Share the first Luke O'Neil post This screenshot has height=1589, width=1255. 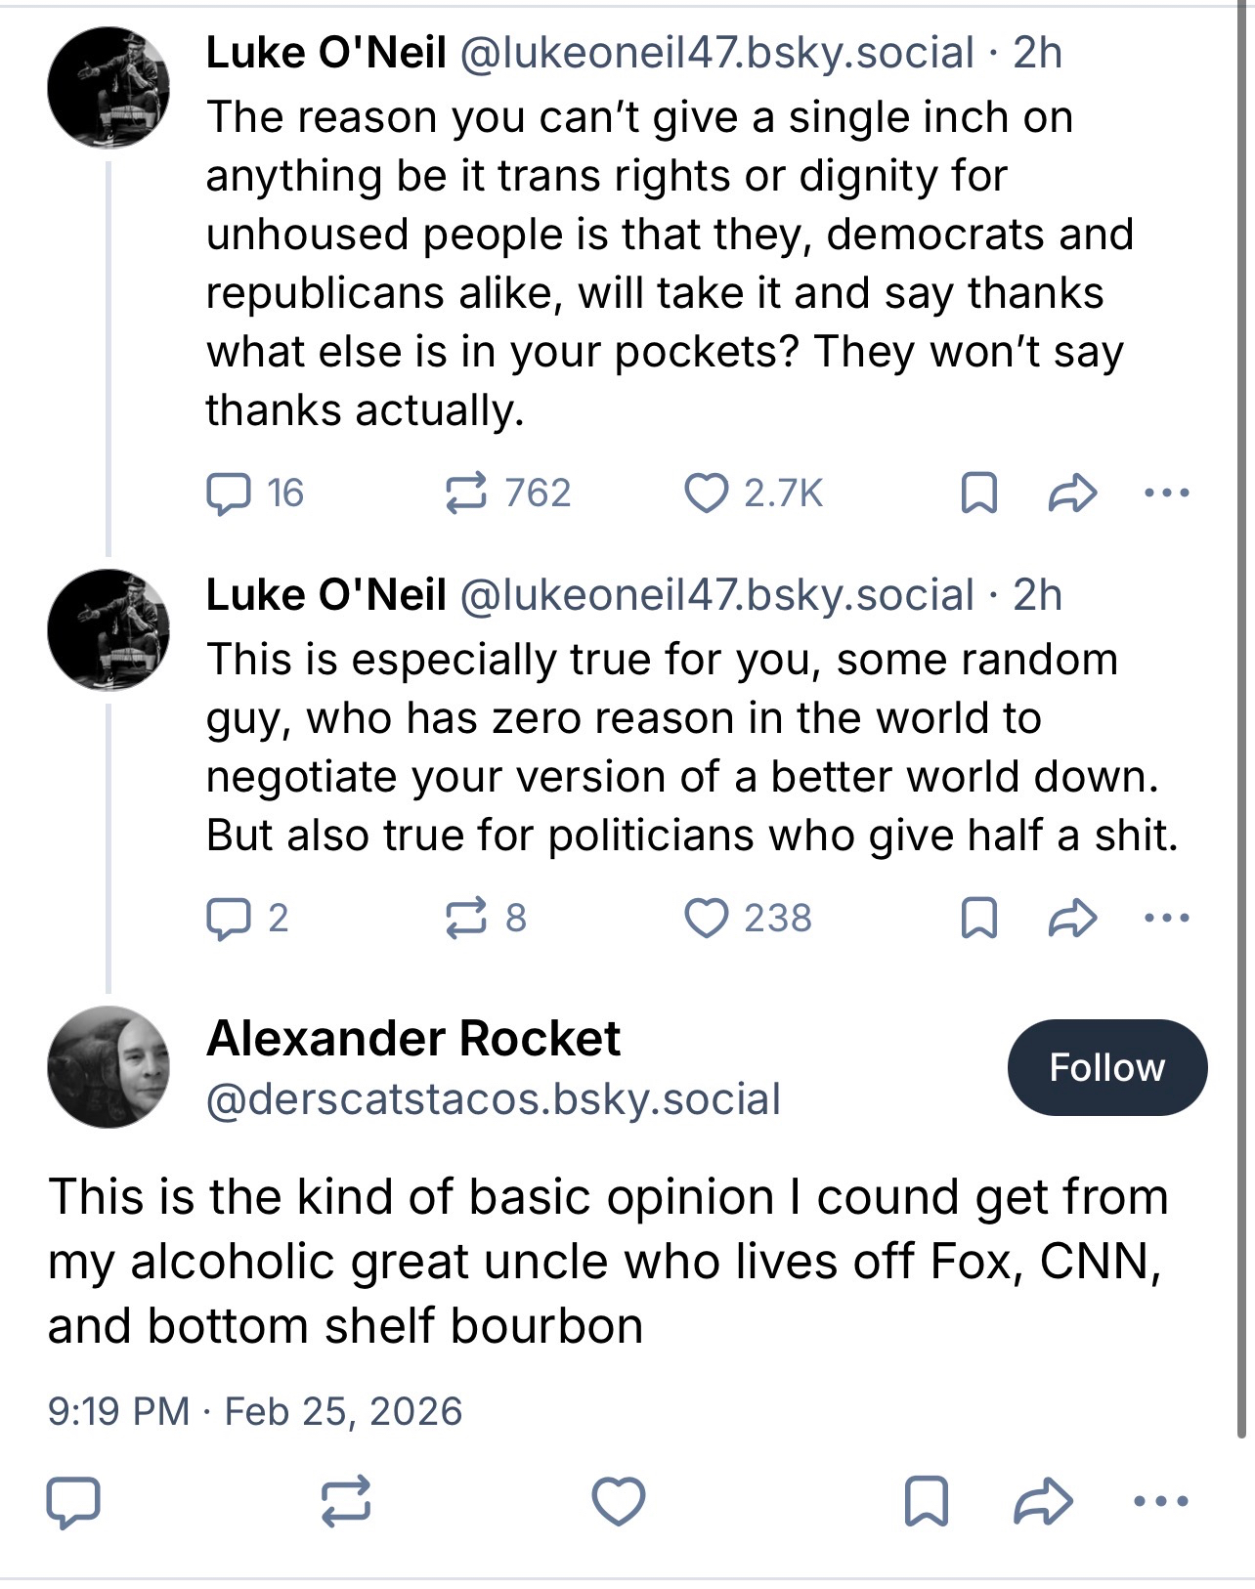coord(1072,494)
